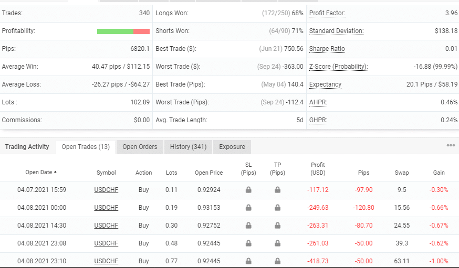
Task: Select the -120.80 pips value
Action: point(363,208)
